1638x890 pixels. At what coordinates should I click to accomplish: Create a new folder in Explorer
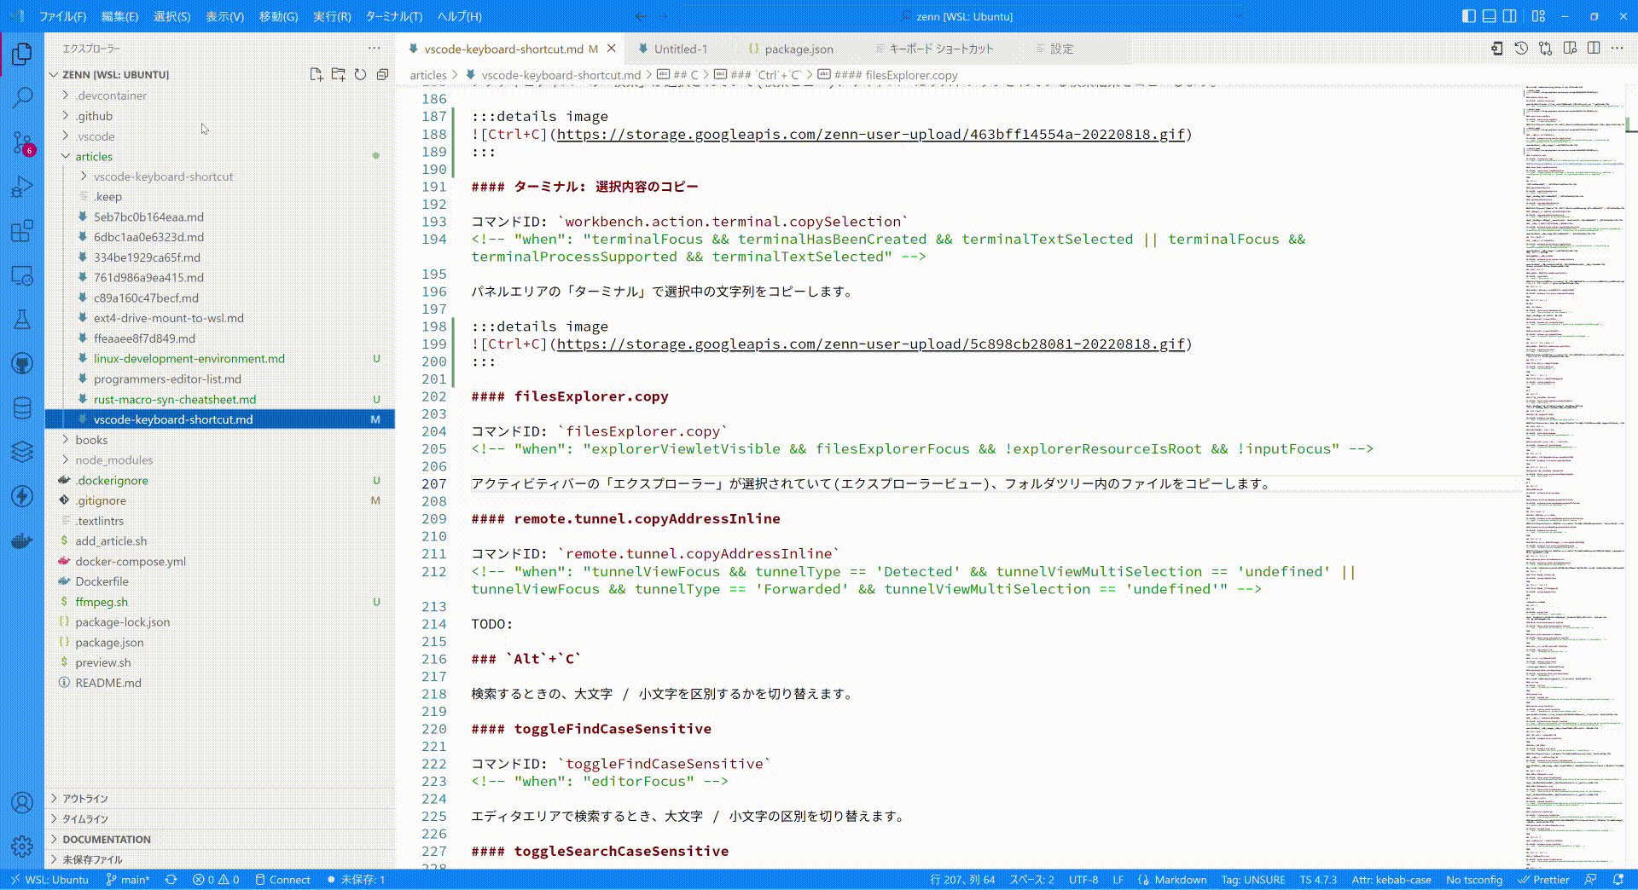click(338, 74)
